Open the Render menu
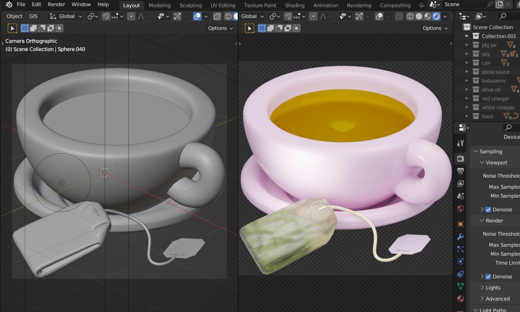Image resolution: width=520 pixels, height=312 pixels. (x=56, y=4)
